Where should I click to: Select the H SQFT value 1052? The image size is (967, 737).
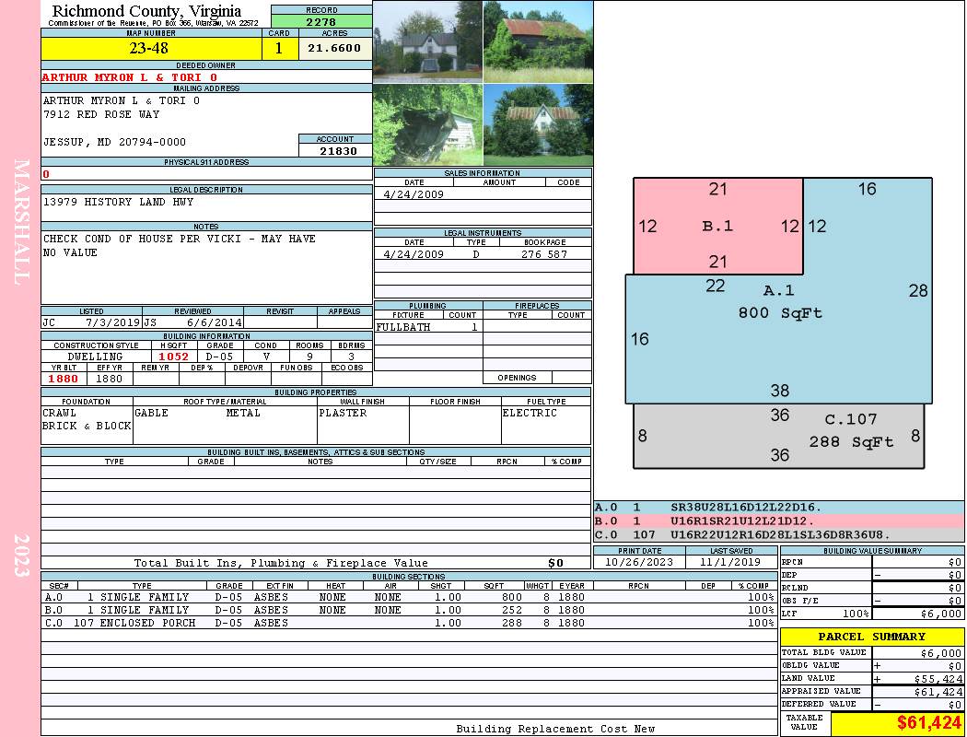coord(173,357)
